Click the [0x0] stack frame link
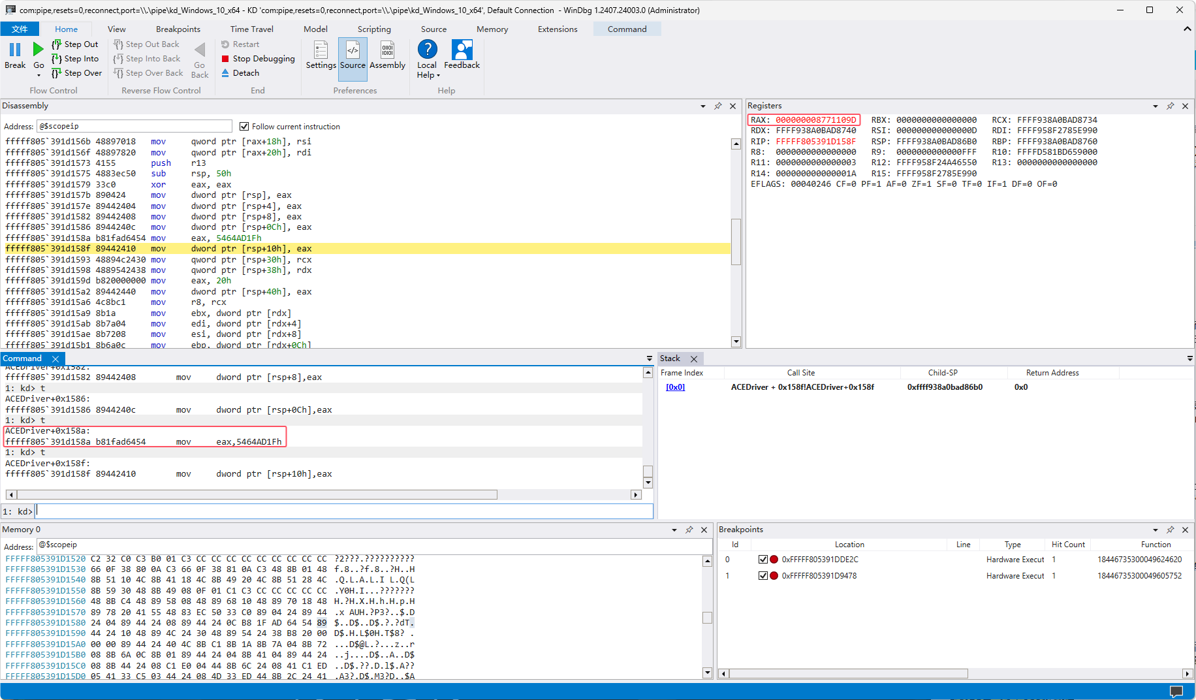Image resolution: width=1196 pixels, height=700 pixels. click(675, 387)
